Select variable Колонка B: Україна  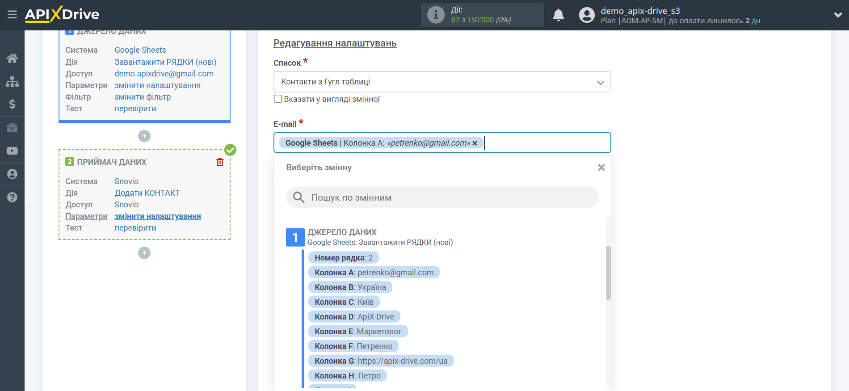pos(350,287)
